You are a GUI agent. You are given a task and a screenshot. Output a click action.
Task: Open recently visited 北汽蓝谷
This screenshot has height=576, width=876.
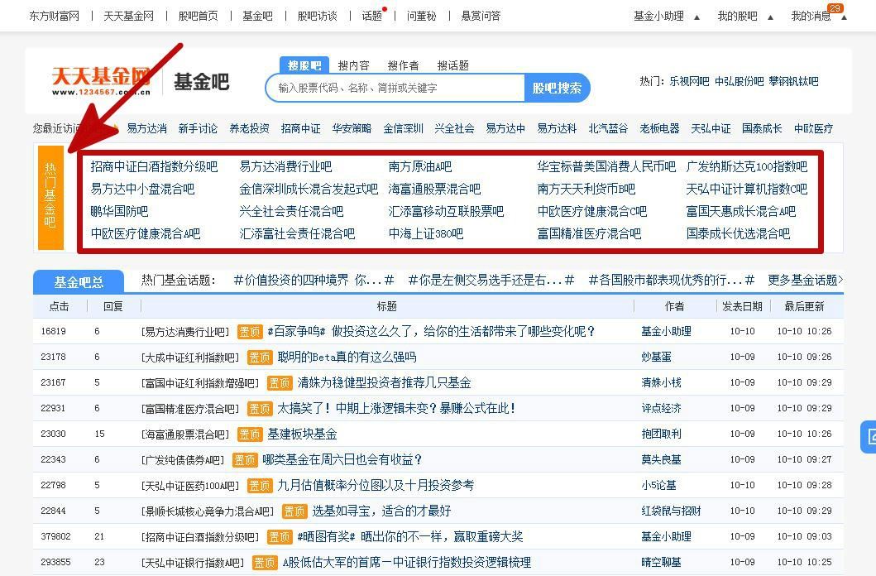tap(608, 128)
